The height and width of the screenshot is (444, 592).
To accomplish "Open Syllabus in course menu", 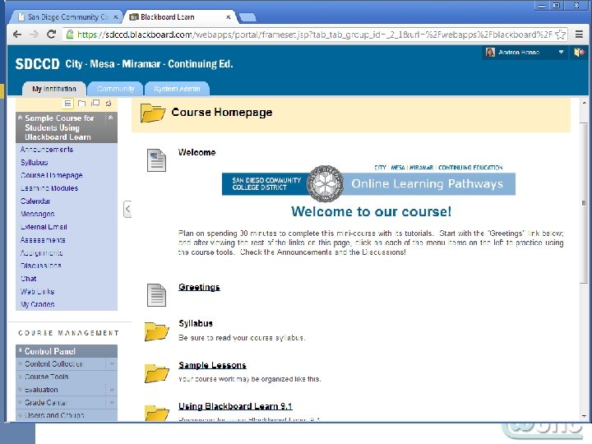I will [35, 162].
